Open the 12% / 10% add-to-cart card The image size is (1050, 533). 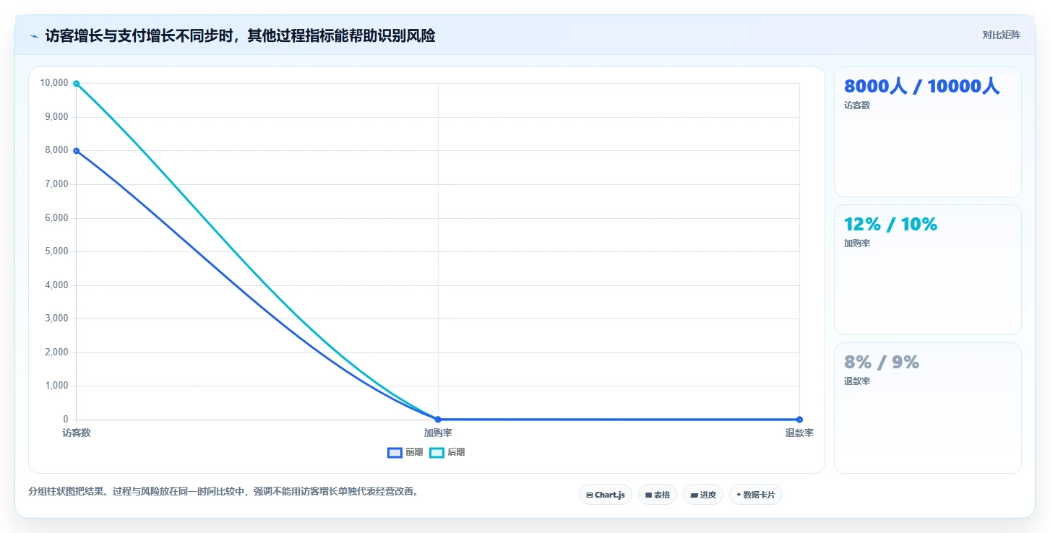928,270
